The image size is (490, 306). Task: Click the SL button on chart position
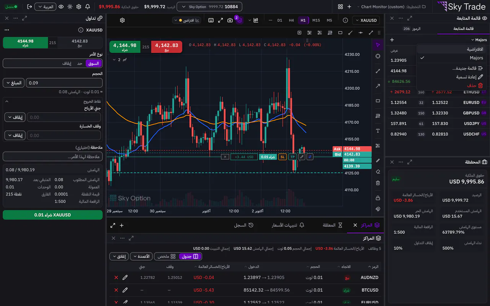pyautogui.click(x=283, y=157)
